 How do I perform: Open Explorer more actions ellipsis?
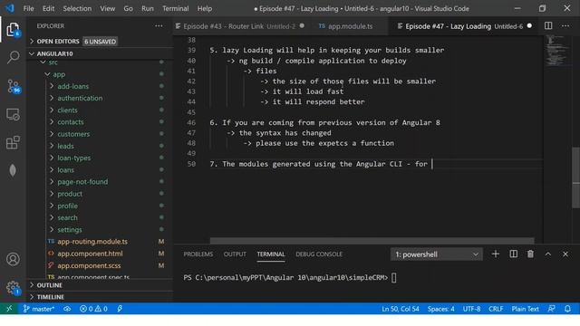(159, 26)
